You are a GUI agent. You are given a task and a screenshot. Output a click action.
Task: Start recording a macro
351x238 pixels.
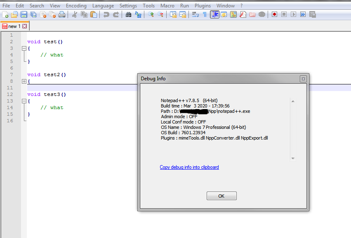click(274, 14)
